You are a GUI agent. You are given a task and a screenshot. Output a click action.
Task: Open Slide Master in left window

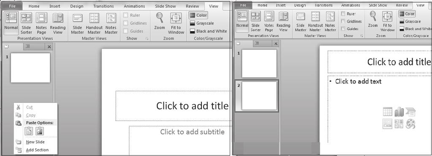(x=77, y=23)
